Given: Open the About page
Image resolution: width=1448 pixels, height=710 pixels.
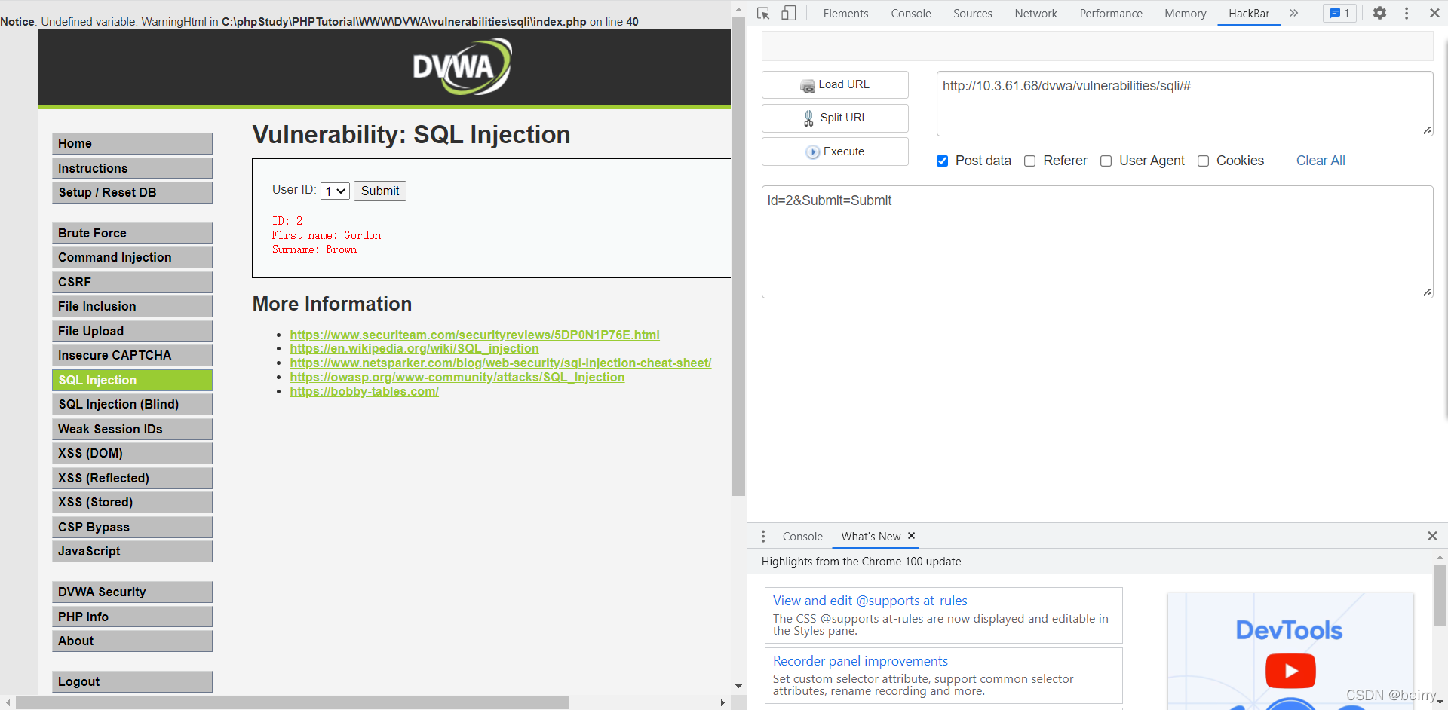Looking at the screenshot, I should [x=132, y=641].
